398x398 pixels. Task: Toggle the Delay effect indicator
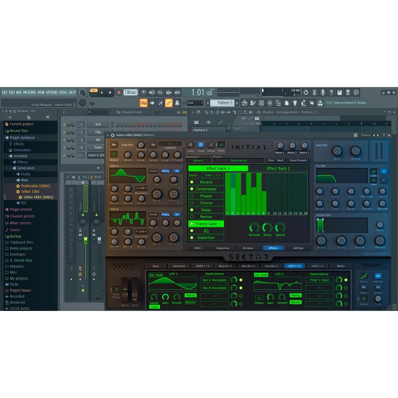click(x=192, y=210)
